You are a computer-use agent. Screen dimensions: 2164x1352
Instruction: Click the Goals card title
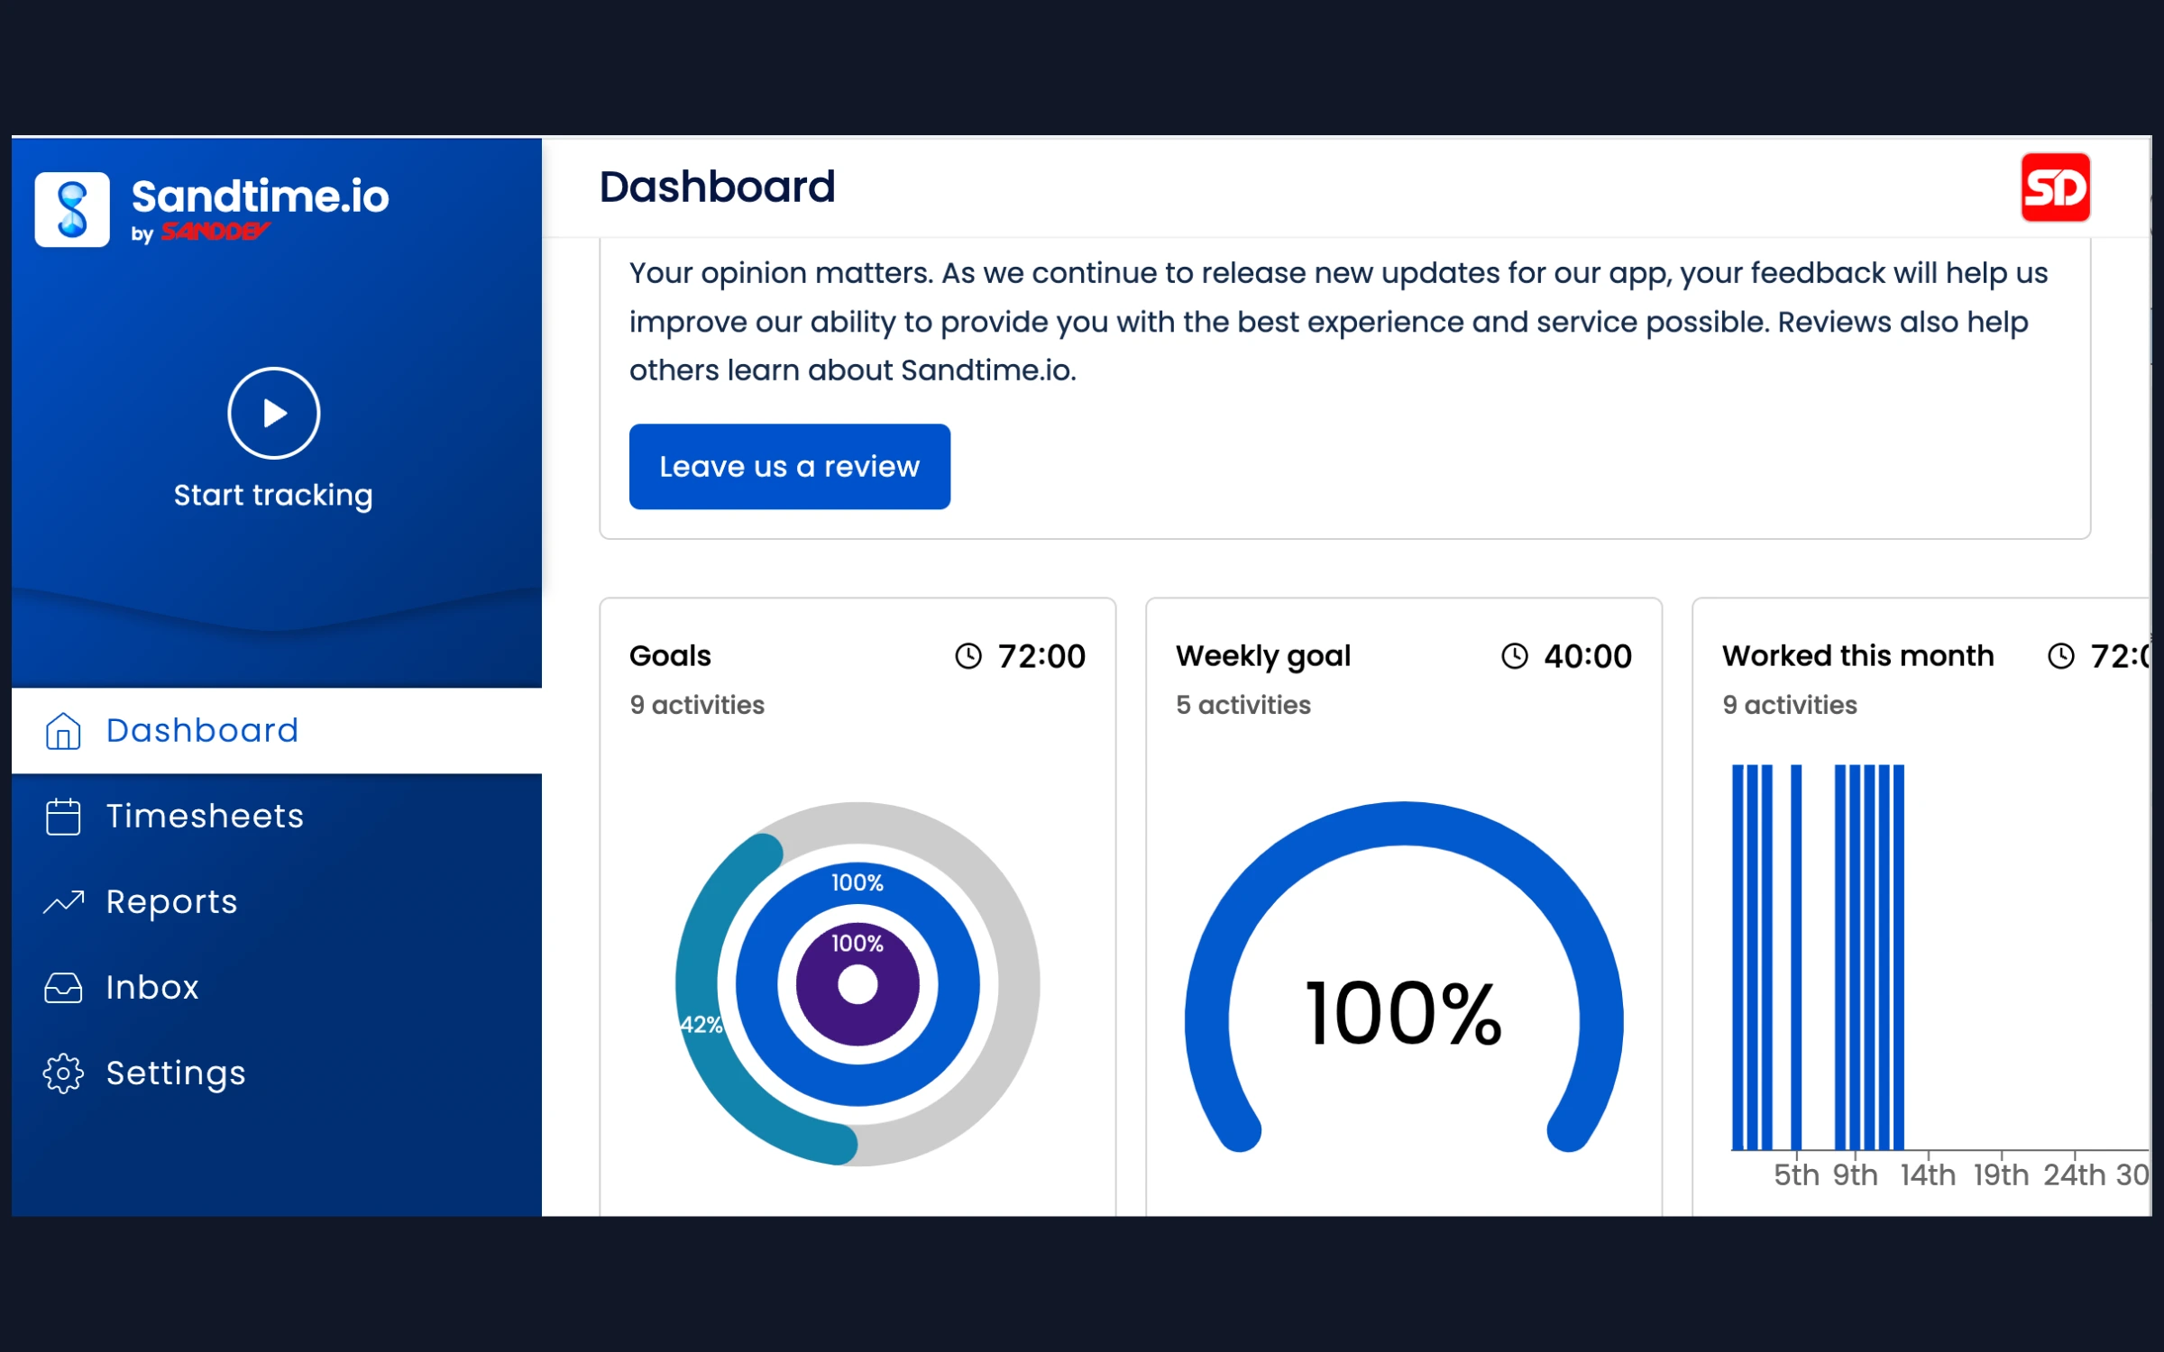[x=670, y=656]
